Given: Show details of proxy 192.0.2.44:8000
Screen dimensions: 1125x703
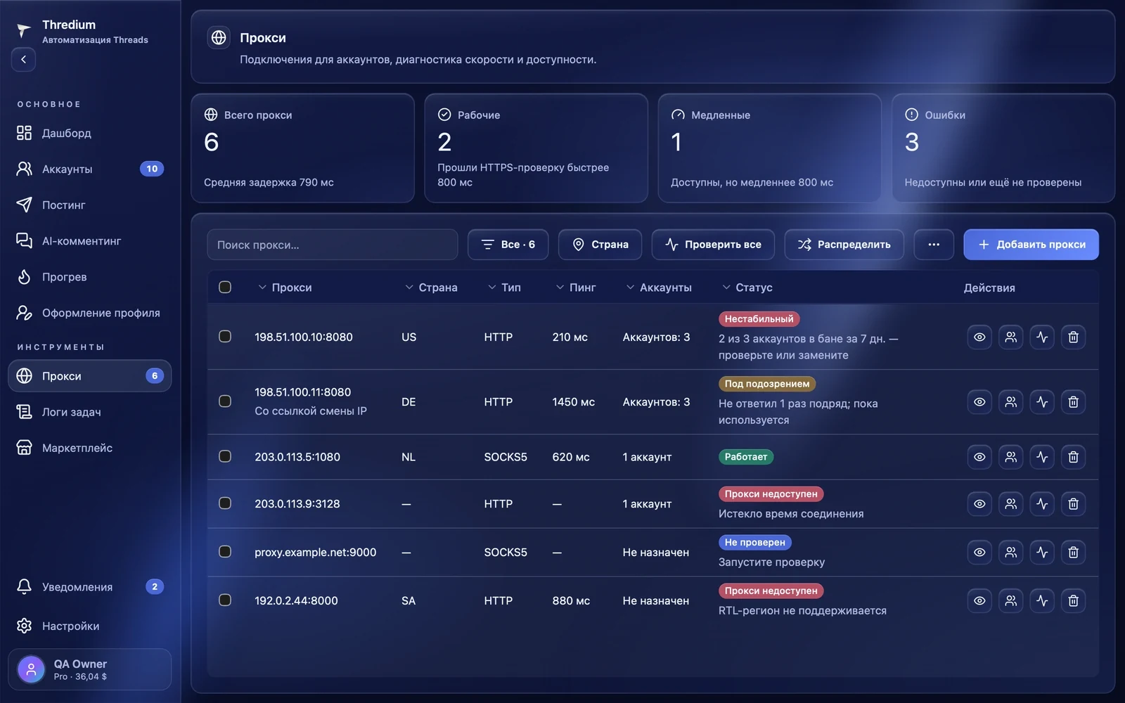Looking at the screenshot, I should coord(979,601).
